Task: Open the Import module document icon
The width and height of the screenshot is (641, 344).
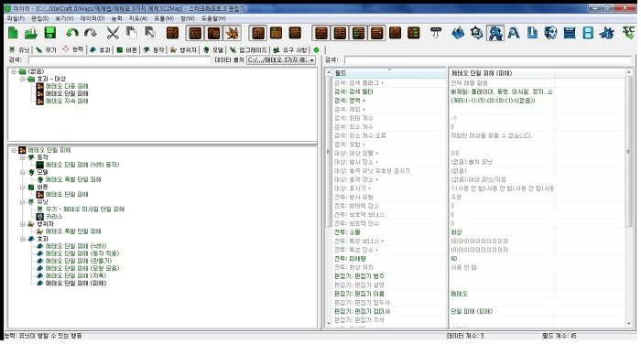Action: click(532, 33)
